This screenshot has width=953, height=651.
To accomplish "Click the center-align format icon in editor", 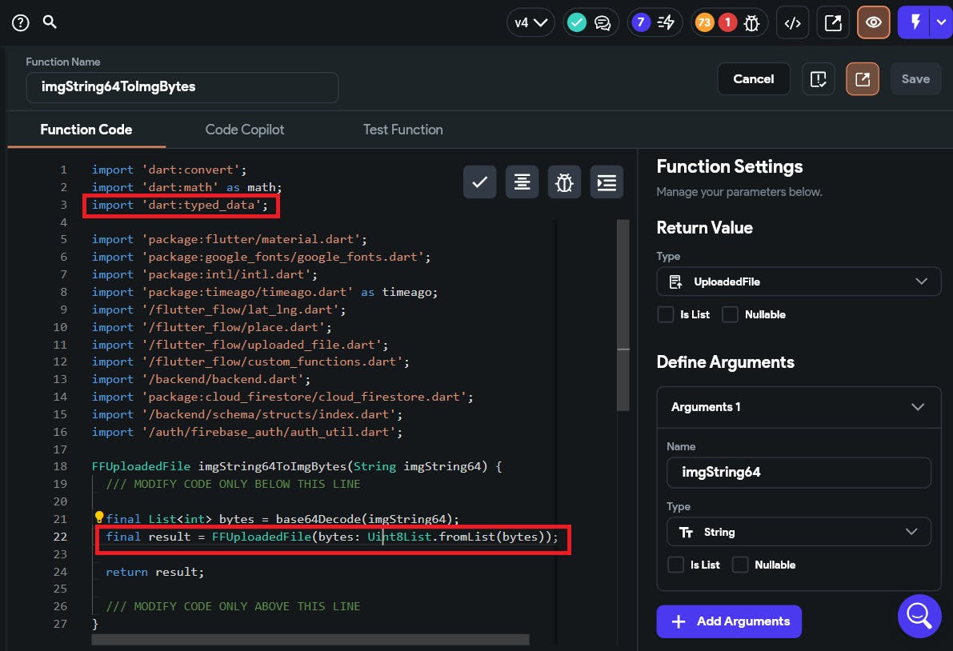I will 522,182.
